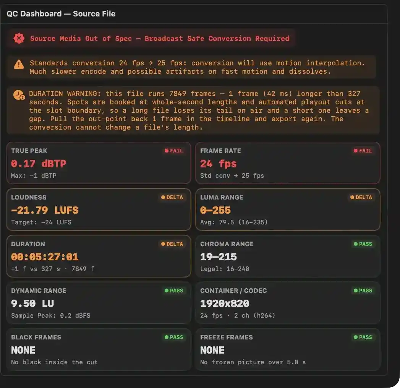Click the 00:05:27:01 timecode value

tap(45, 257)
